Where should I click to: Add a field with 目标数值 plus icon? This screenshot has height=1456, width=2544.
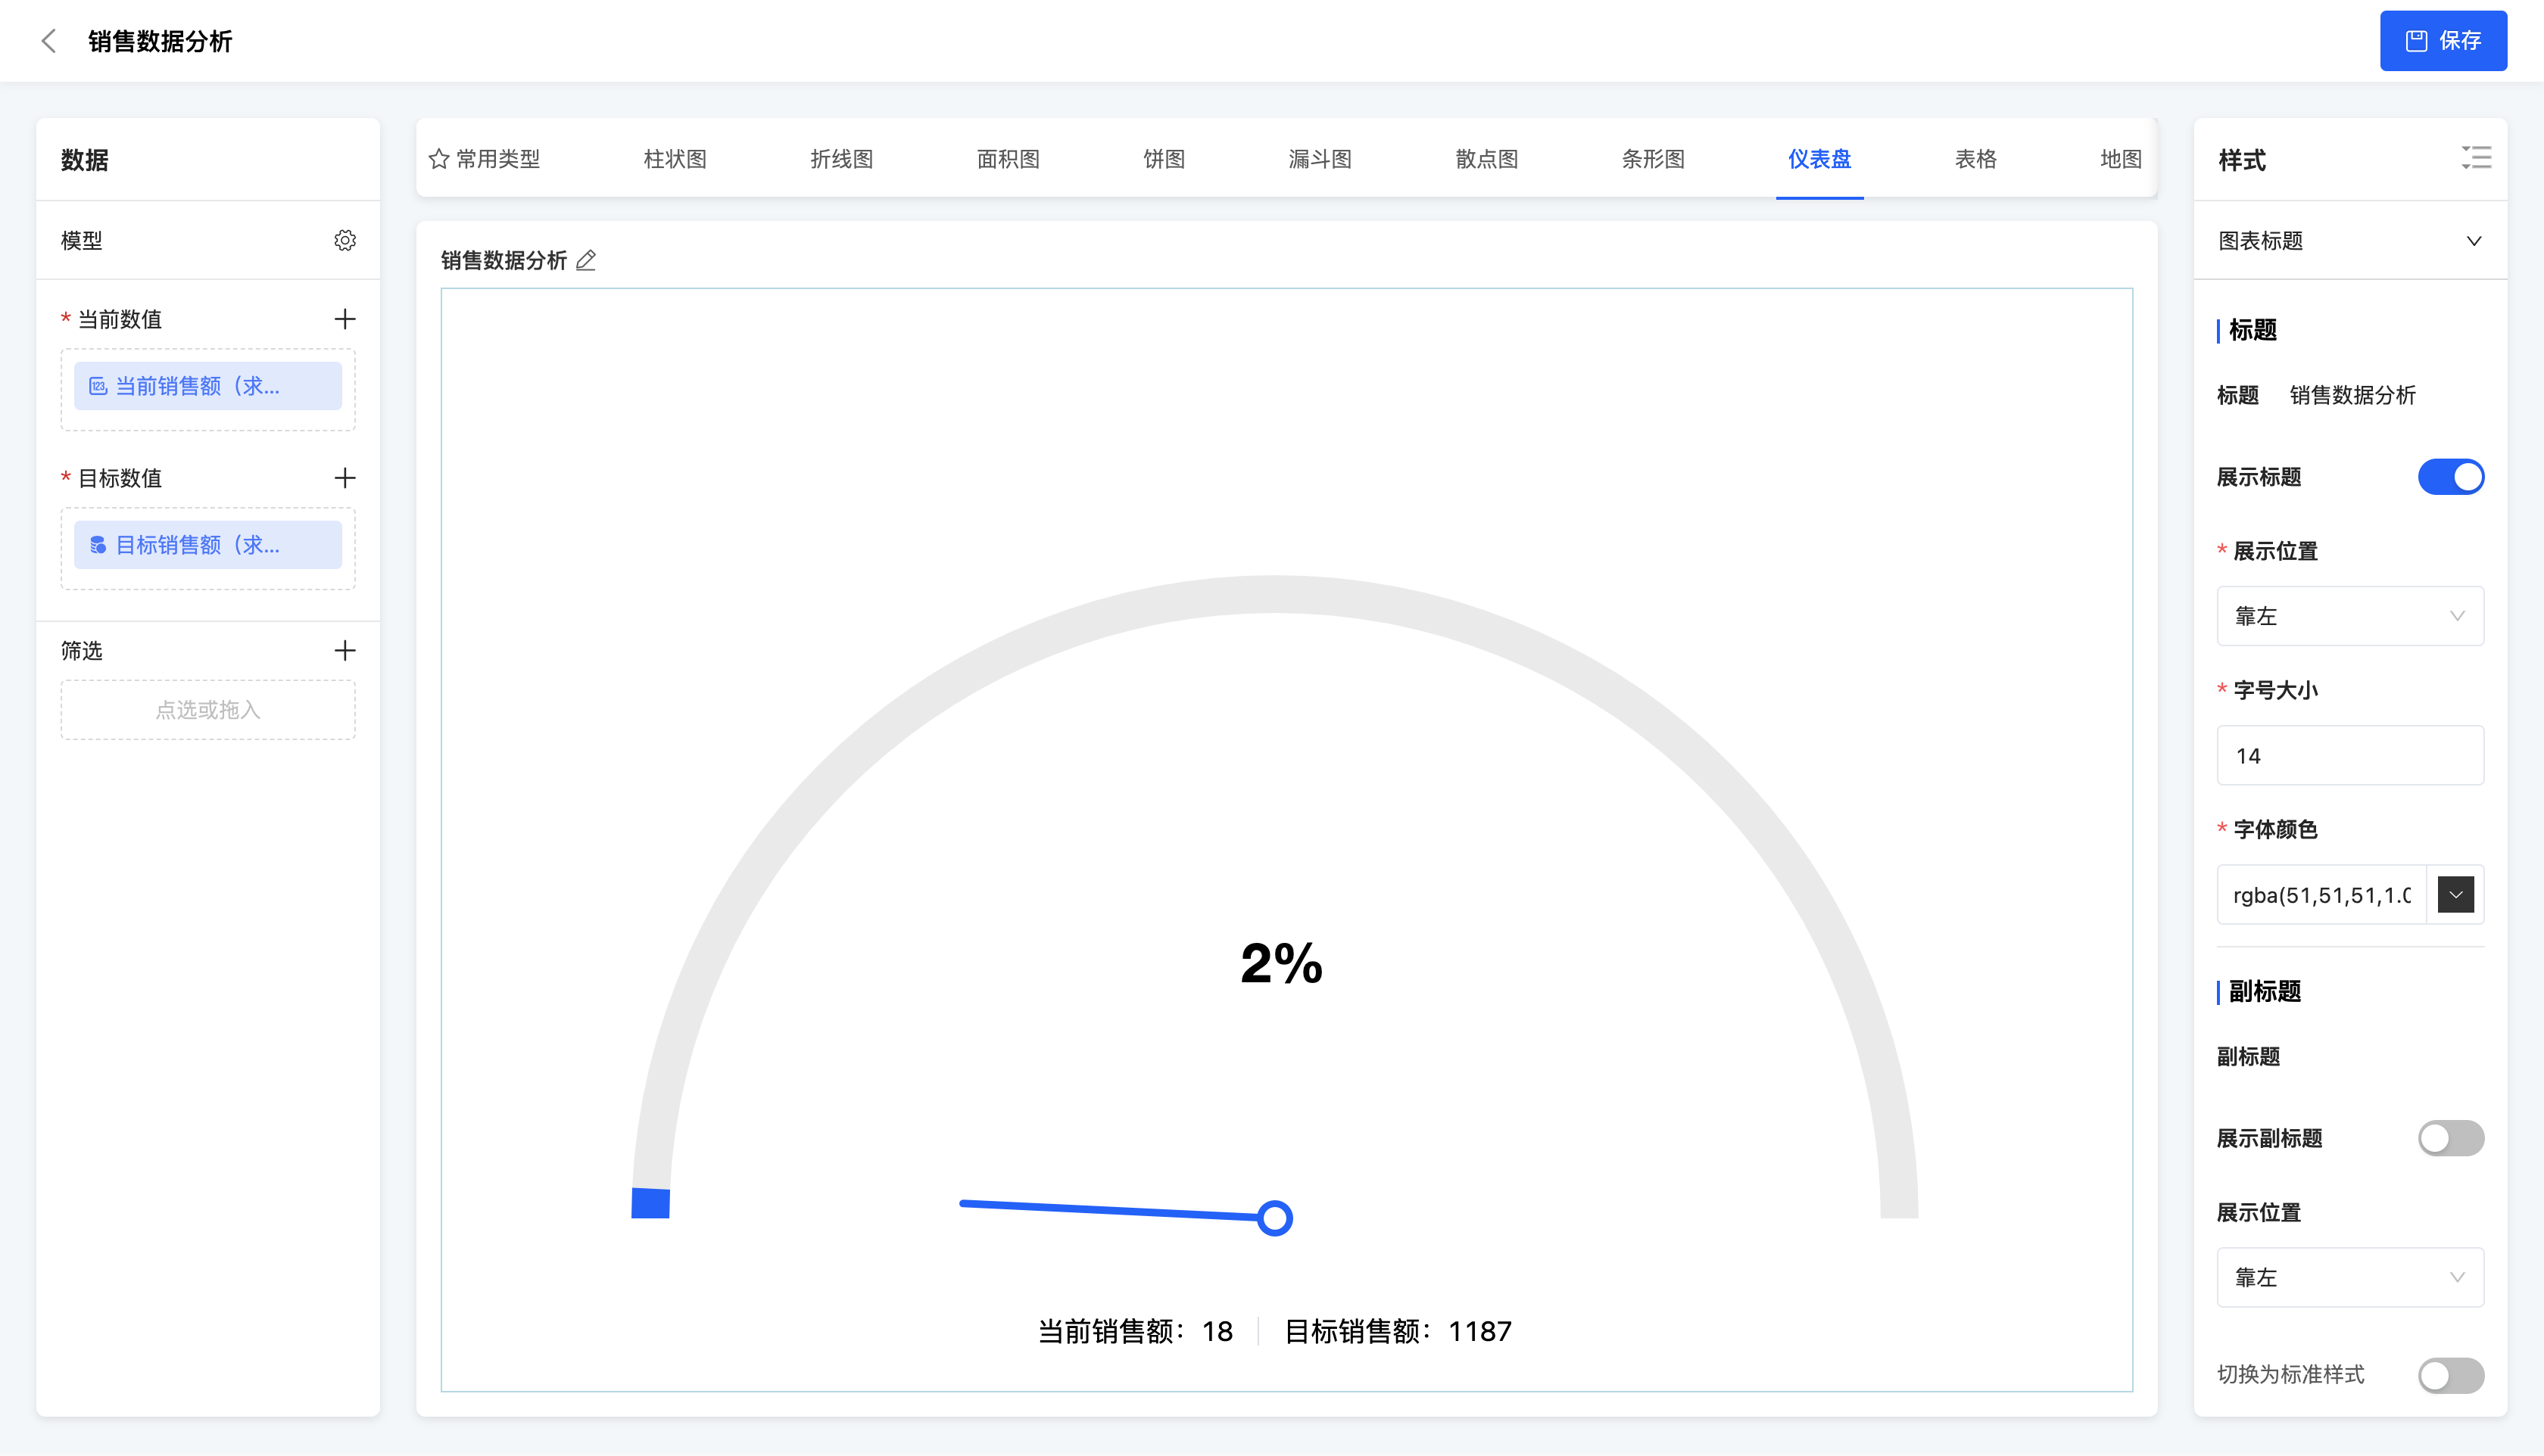pos(345,478)
